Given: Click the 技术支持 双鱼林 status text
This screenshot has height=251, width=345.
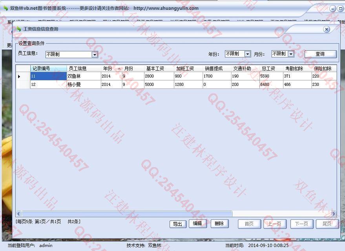Looking at the screenshot, I should coord(144,246).
